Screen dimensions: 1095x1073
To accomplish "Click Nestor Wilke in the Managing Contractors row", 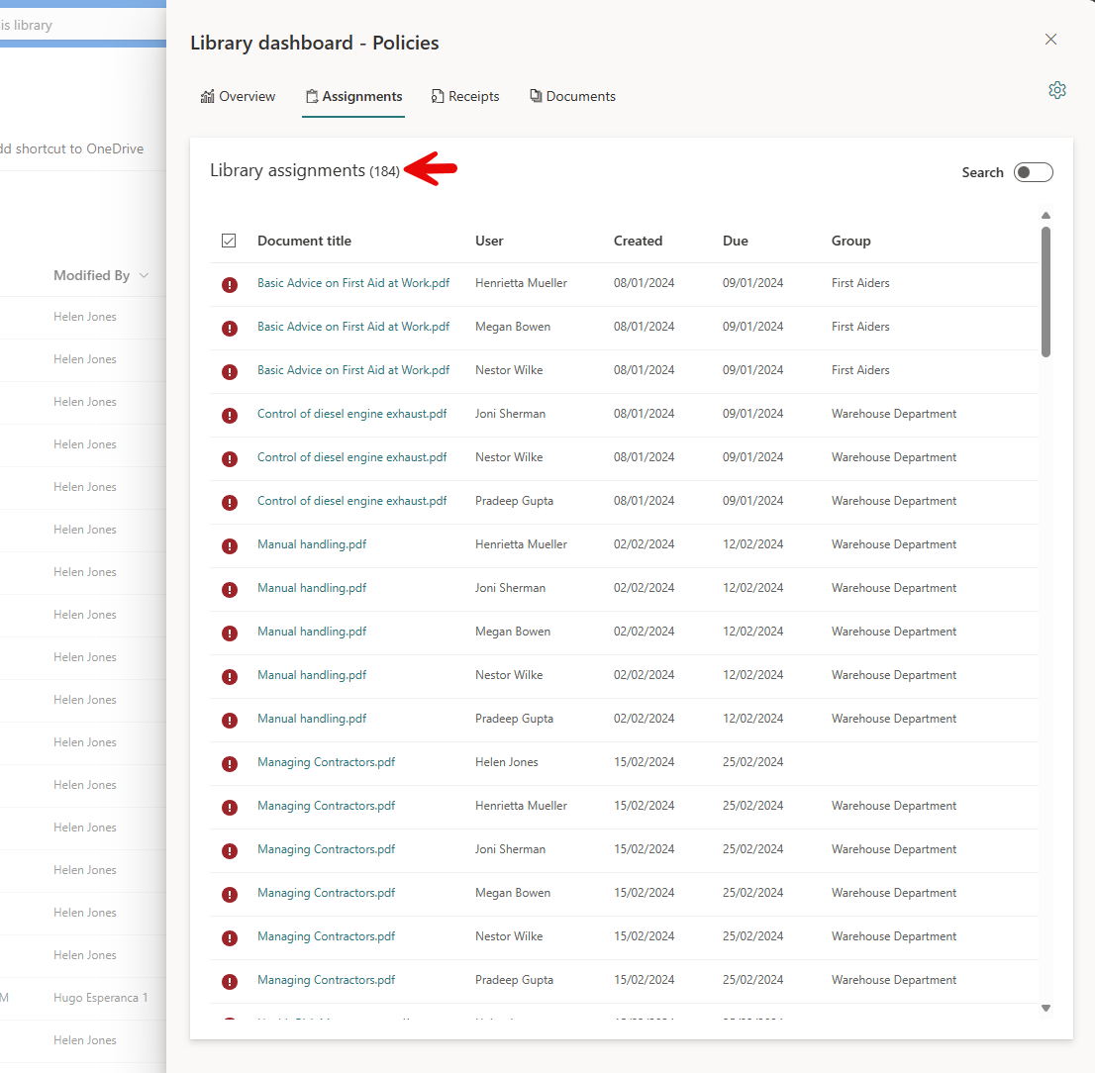I will click(x=509, y=936).
